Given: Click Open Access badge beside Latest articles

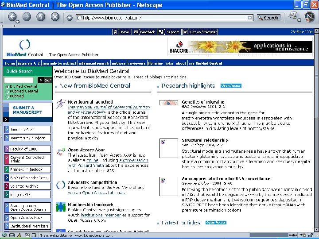Looking at the screenshot, I should (216, 223).
